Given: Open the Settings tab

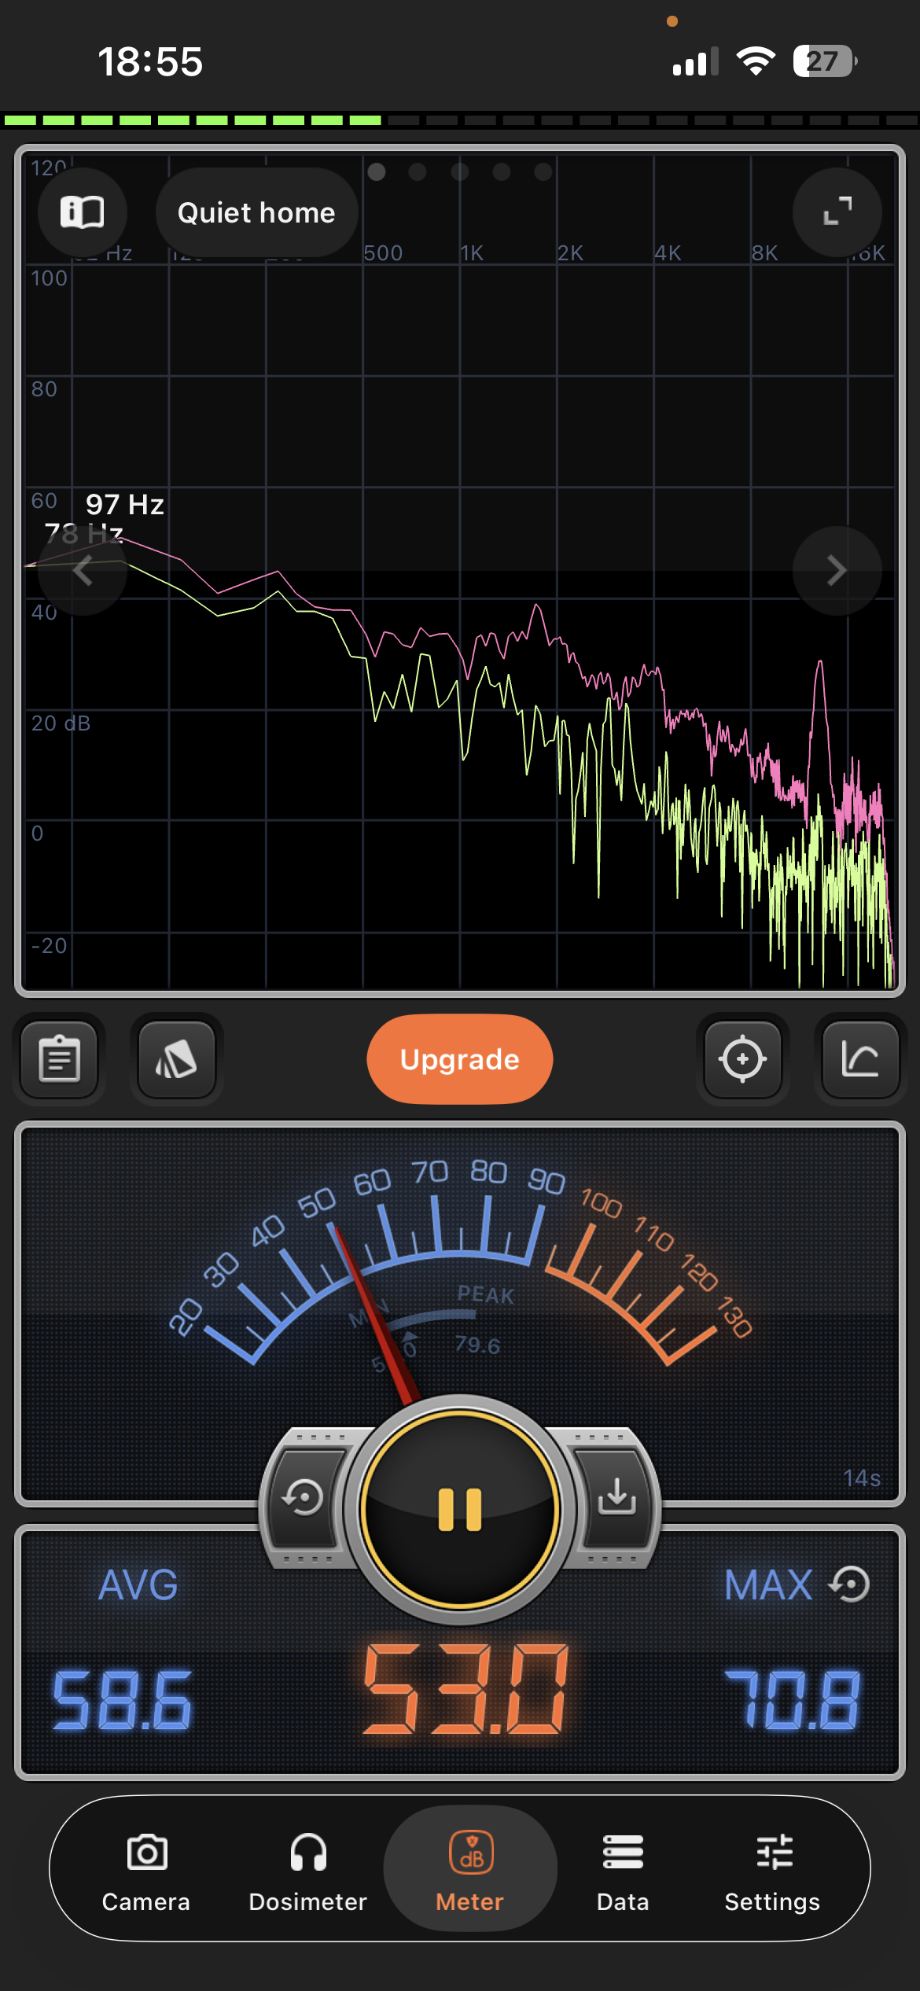Looking at the screenshot, I should [772, 1870].
